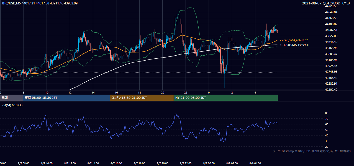Click price axis value 43646.49
Screen dimensions: 354x166
(x=331, y=42)
